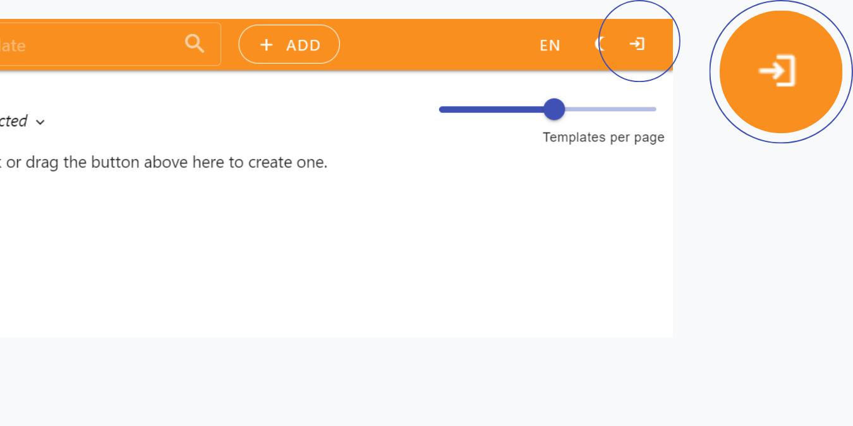Click the chevron icon beside the selection label
The image size is (853, 426).
click(x=40, y=122)
